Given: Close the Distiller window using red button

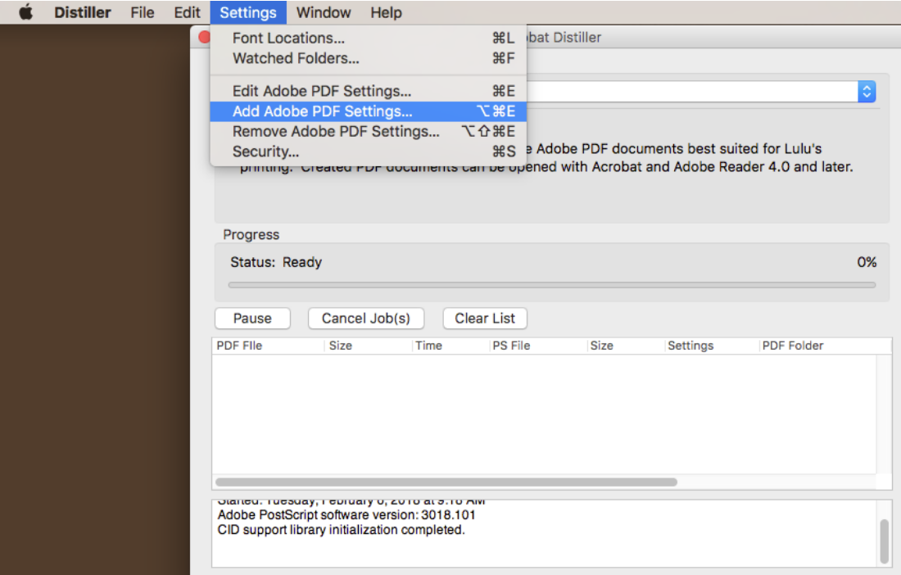Looking at the screenshot, I should 204,38.
